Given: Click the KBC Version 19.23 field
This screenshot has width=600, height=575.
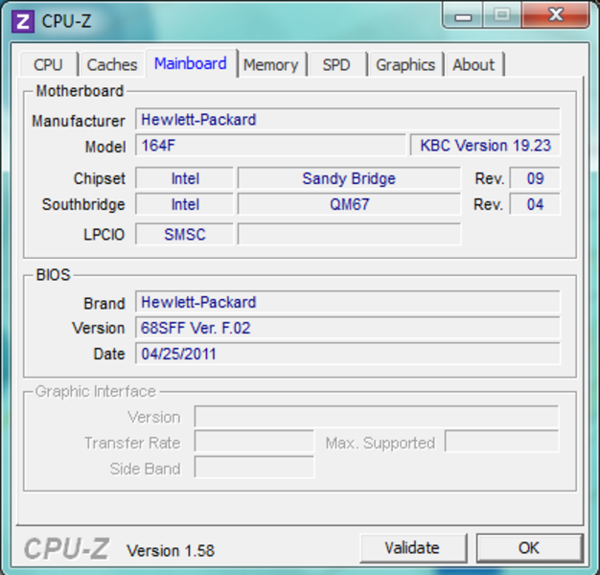Looking at the screenshot, I should pyautogui.click(x=485, y=146).
